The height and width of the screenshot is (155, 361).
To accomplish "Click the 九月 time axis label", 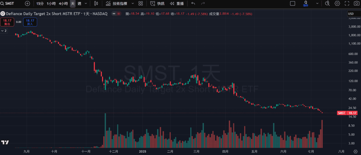I will [x=26, y=151].
